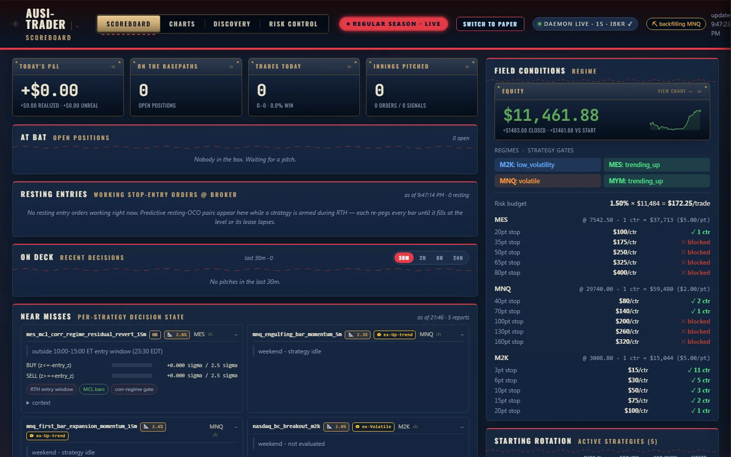Open the View Chart link in Equity
731x457 pixels.
click(675, 91)
